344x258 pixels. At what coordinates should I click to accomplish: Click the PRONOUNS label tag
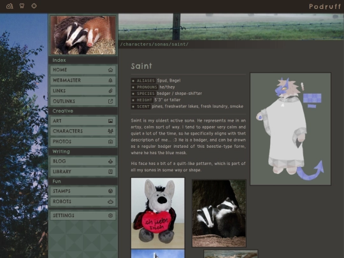(145, 87)
